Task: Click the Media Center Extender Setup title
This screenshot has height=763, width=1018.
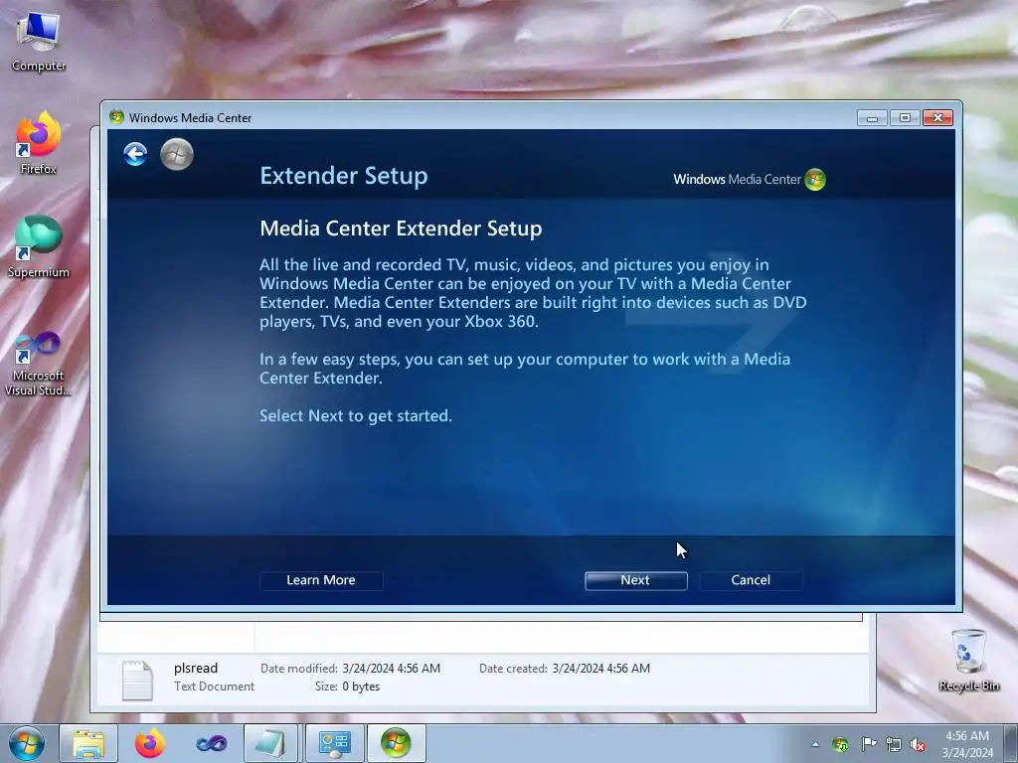Action: [402, 229]
